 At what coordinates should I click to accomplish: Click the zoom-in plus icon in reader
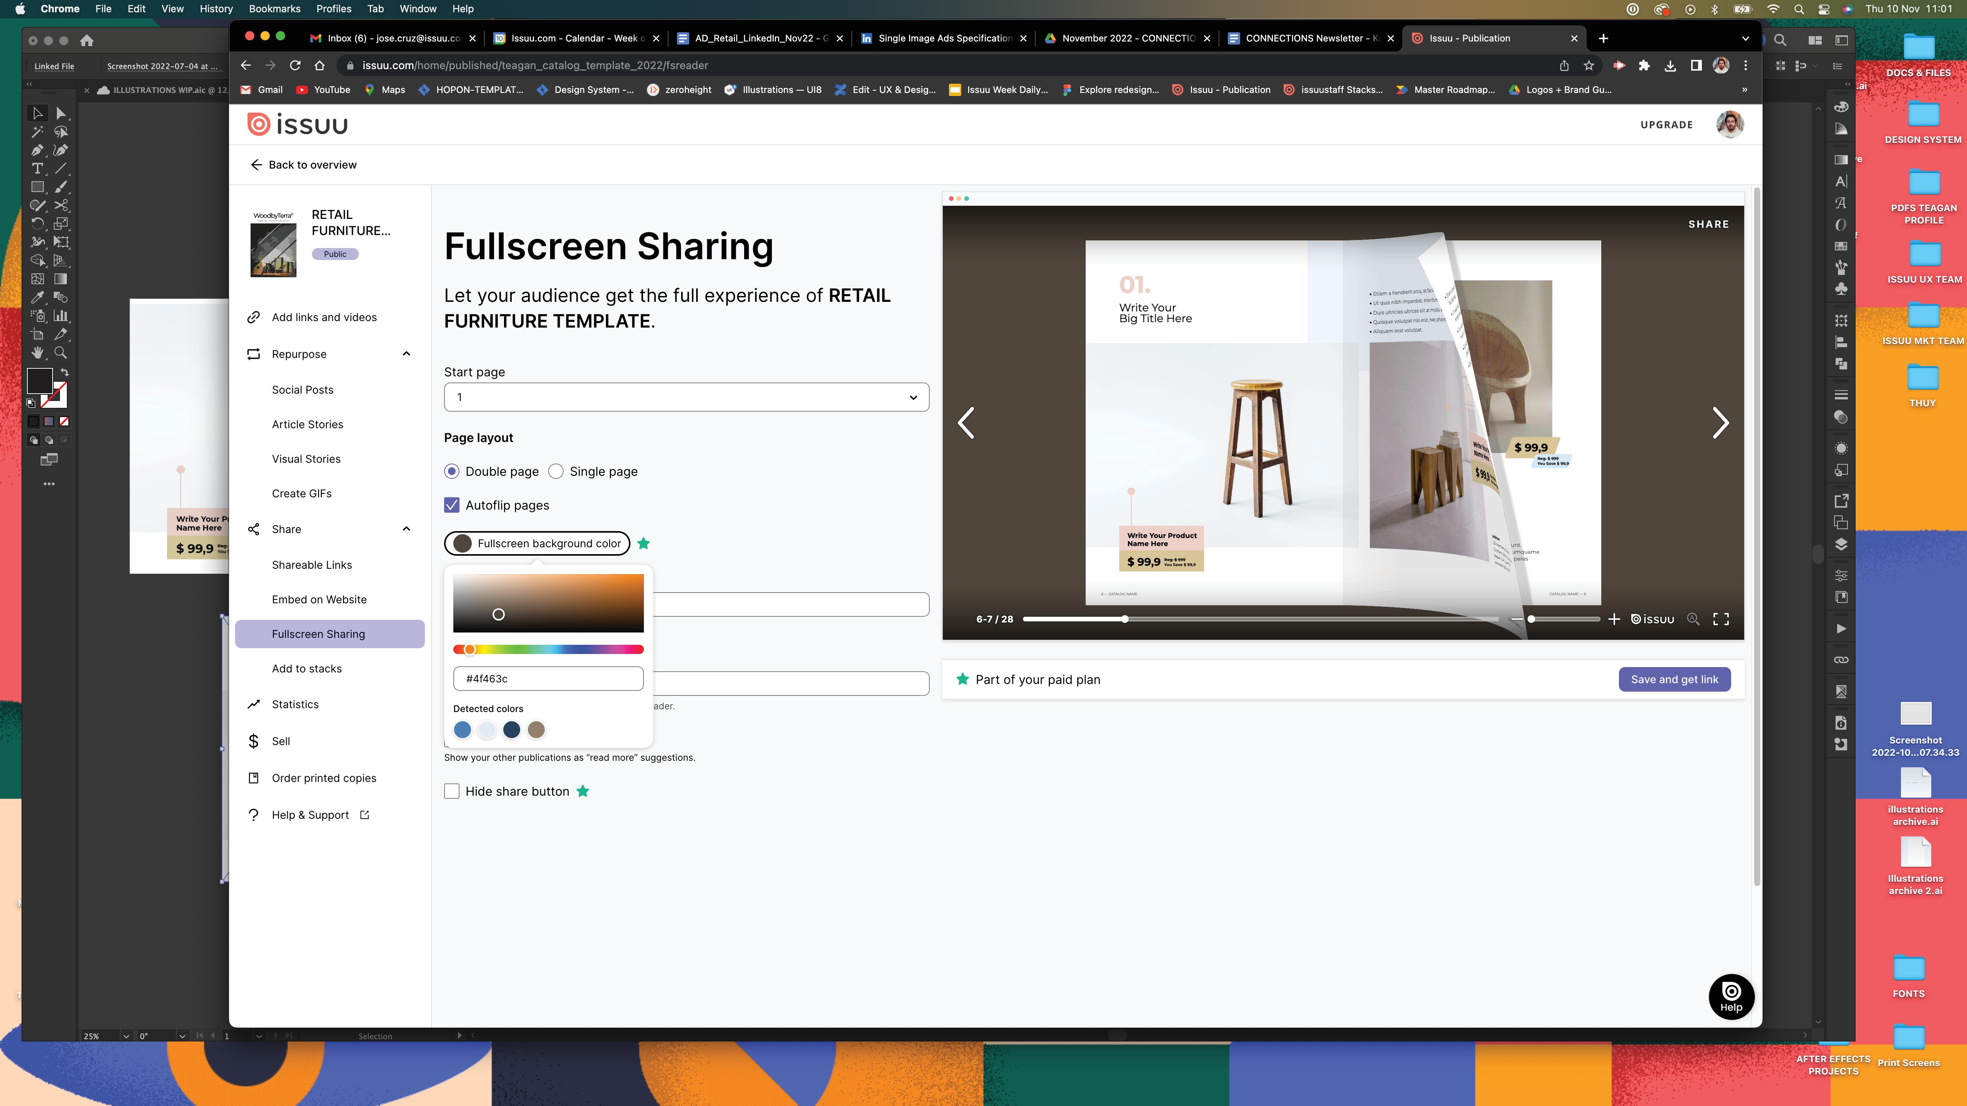[x=1614, y=619]
